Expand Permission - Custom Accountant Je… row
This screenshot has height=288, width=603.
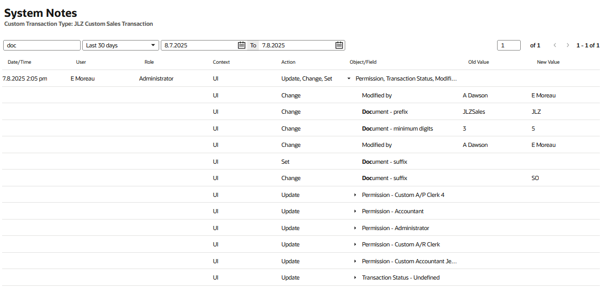pyautogui.click(x=355, y=261)
